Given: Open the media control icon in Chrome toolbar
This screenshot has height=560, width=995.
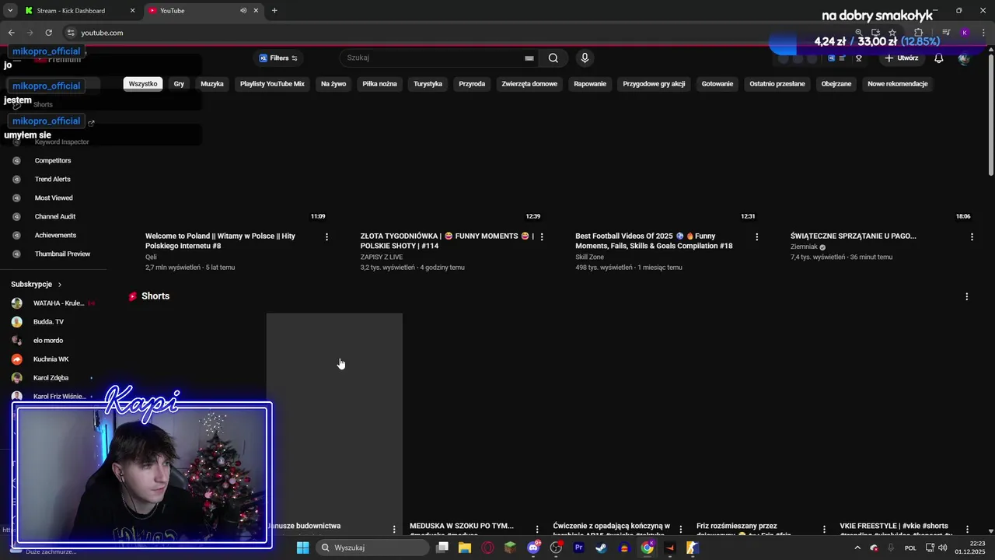Looking at the screenshot, I should (946, 33).
